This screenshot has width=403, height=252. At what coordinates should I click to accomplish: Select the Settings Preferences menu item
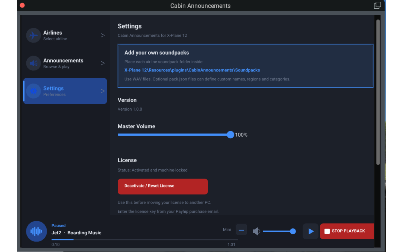point(65,91)
